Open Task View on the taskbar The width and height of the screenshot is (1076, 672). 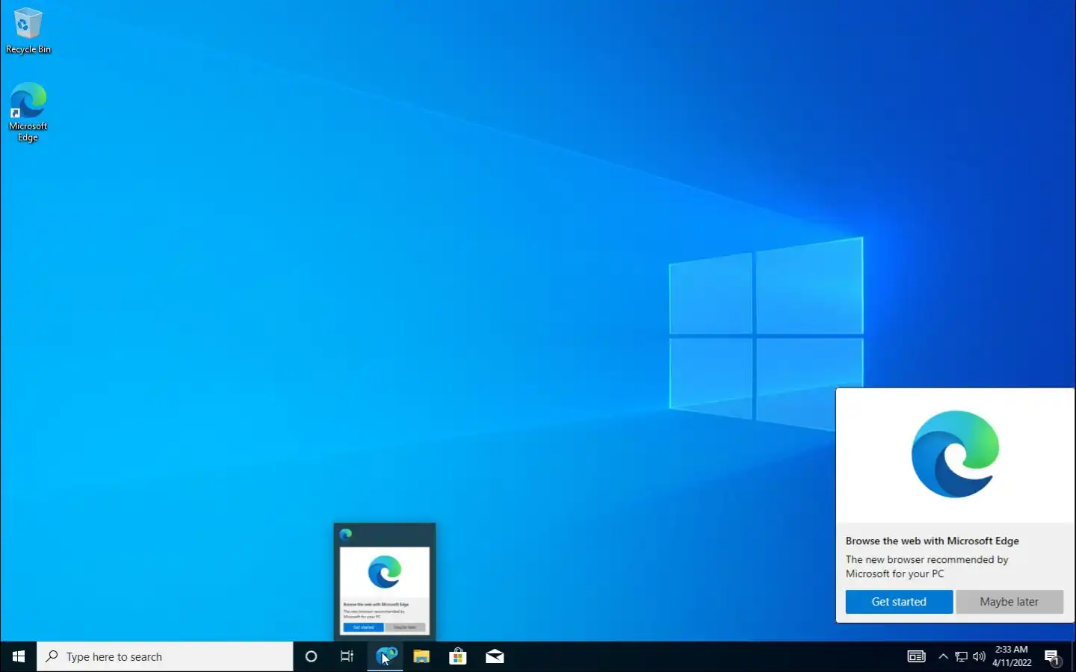click(347, 656)
